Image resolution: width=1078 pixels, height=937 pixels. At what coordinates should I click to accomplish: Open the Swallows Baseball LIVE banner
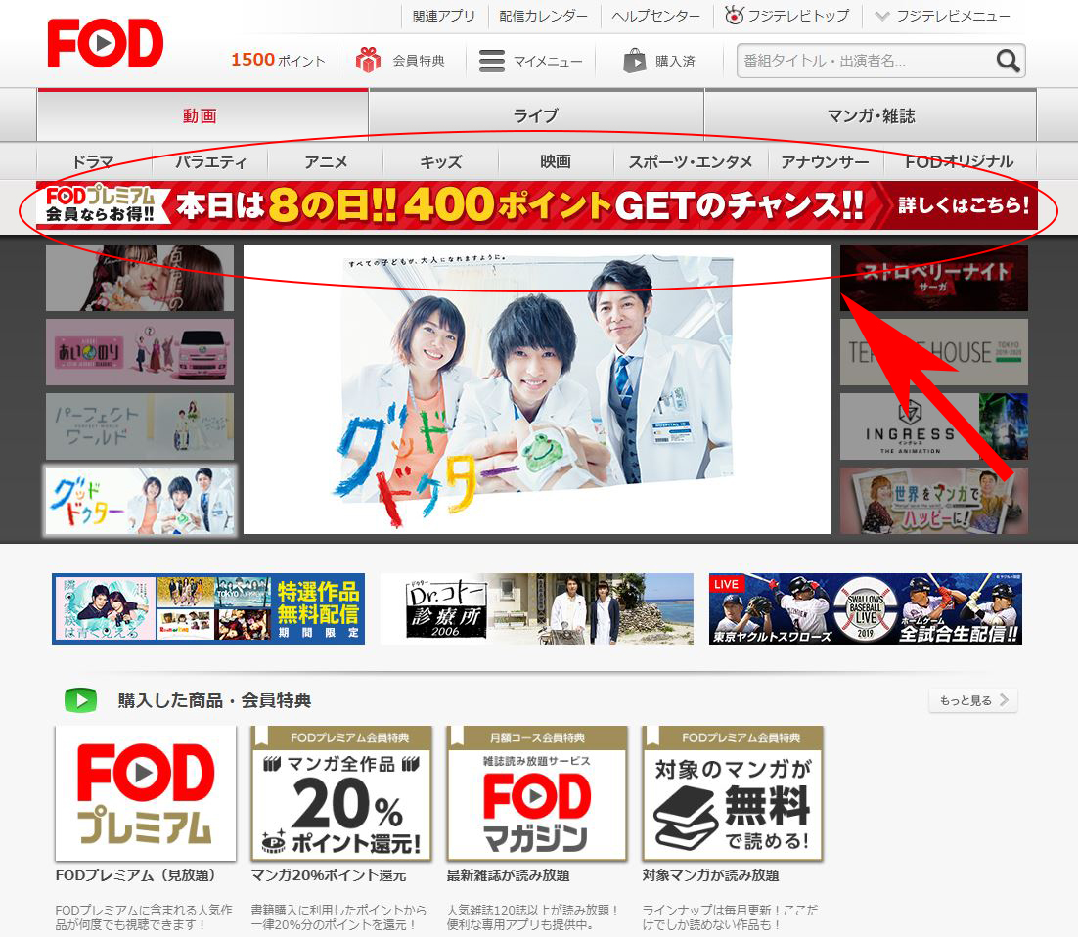point(866,608)
